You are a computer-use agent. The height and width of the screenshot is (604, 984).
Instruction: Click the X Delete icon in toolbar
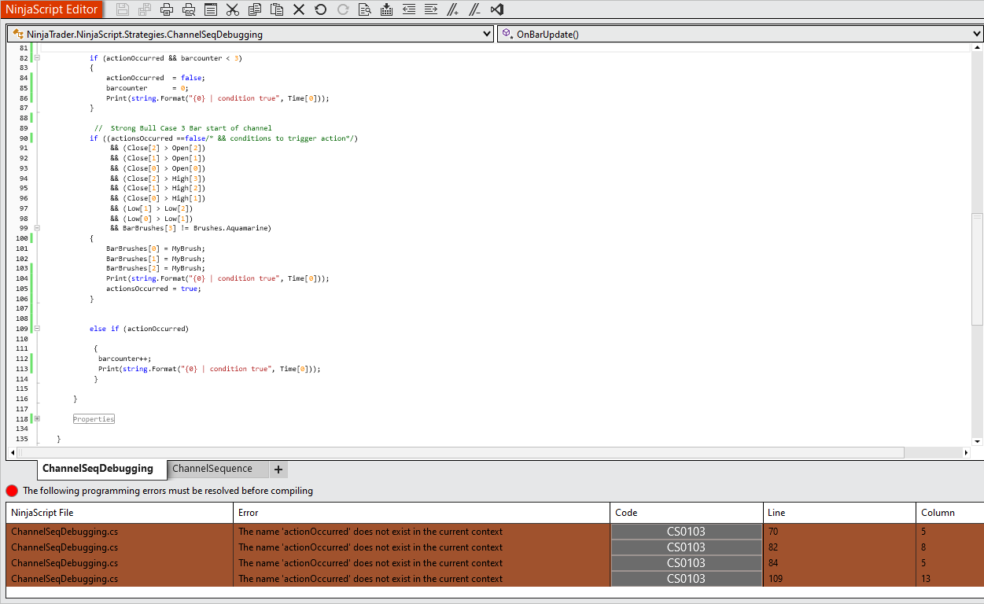(298, 9)
